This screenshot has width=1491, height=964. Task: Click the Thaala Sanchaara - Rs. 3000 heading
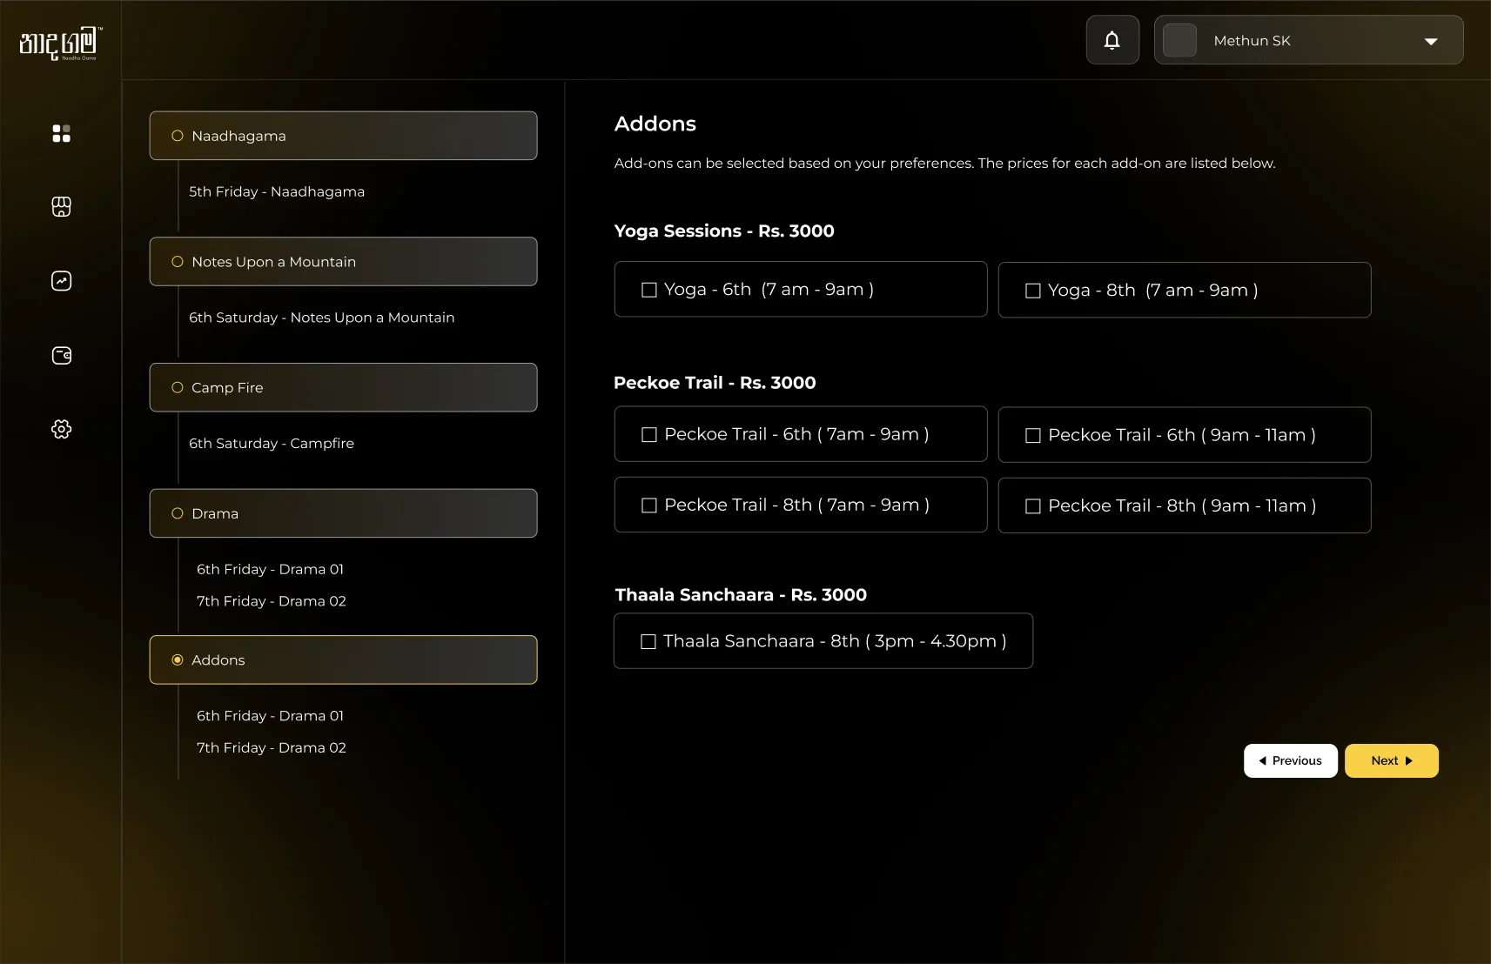point(741,595)
